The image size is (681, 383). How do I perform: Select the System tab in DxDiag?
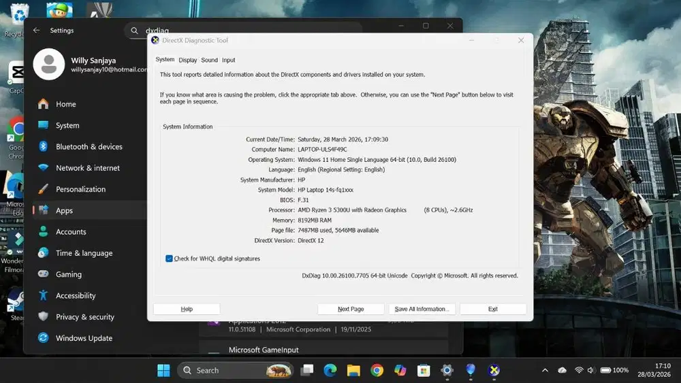point(165,59)
